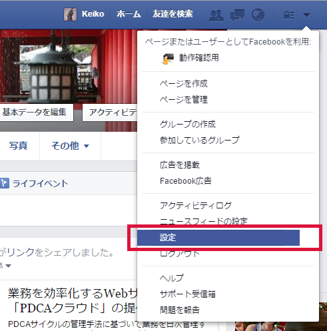Choose ログアウト logout menu item
The width and height of the screenshot is (327, 331).
[180, 254]
